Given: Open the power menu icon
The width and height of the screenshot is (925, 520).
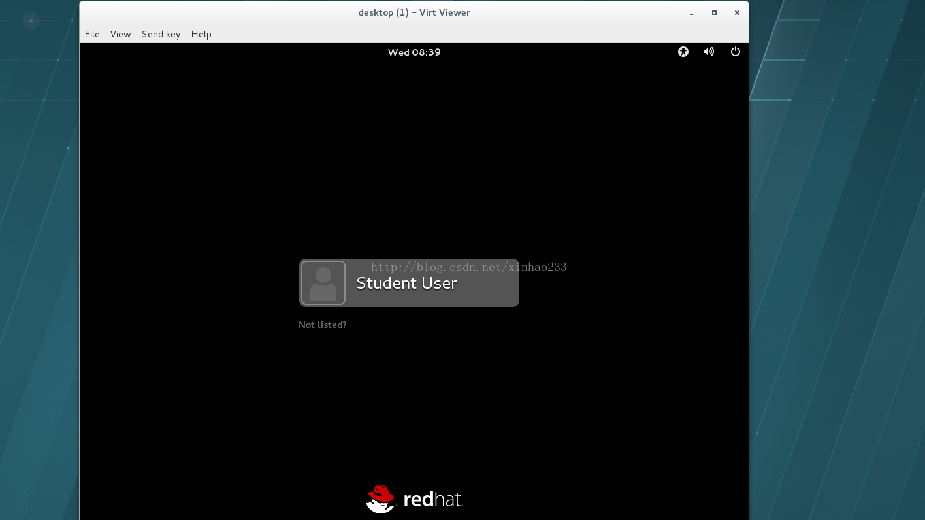Looking at the screenshot, I should click(x=736, y=52).
